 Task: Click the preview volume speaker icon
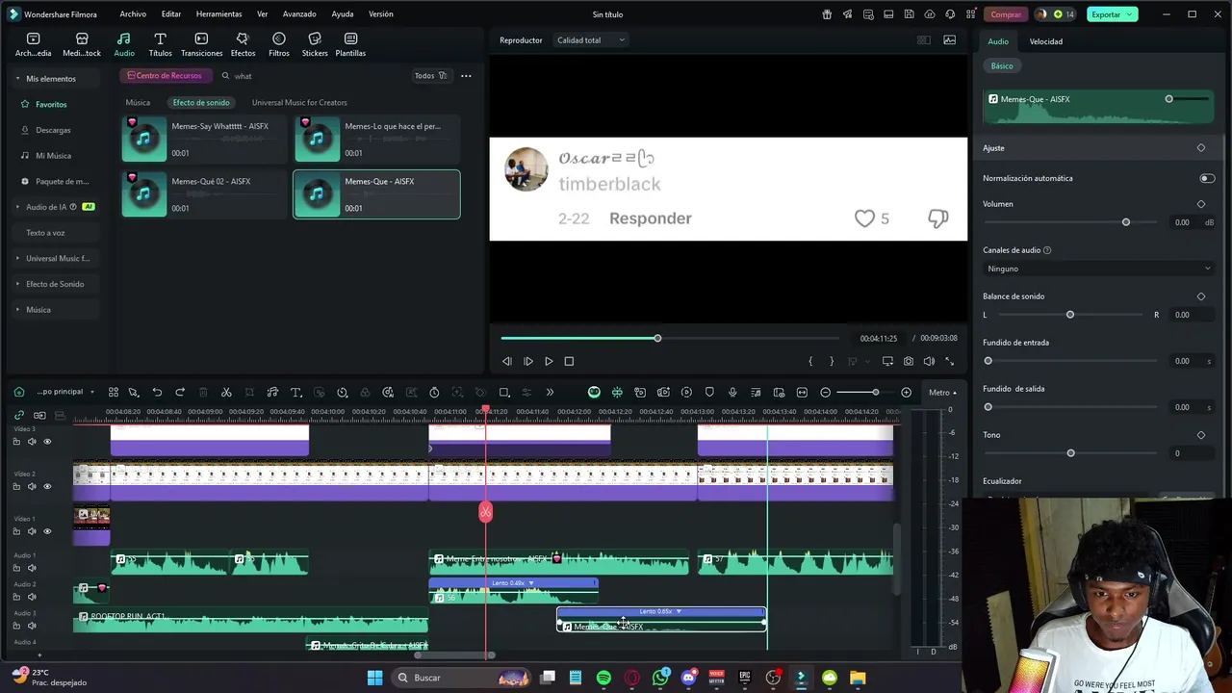click(929, 361)
